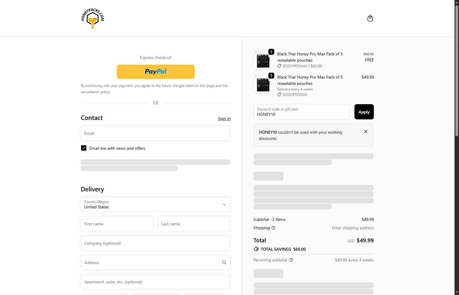Click the Total Savings tag icon
Viewport: 459px width, 295px height.
pos(256,249)
